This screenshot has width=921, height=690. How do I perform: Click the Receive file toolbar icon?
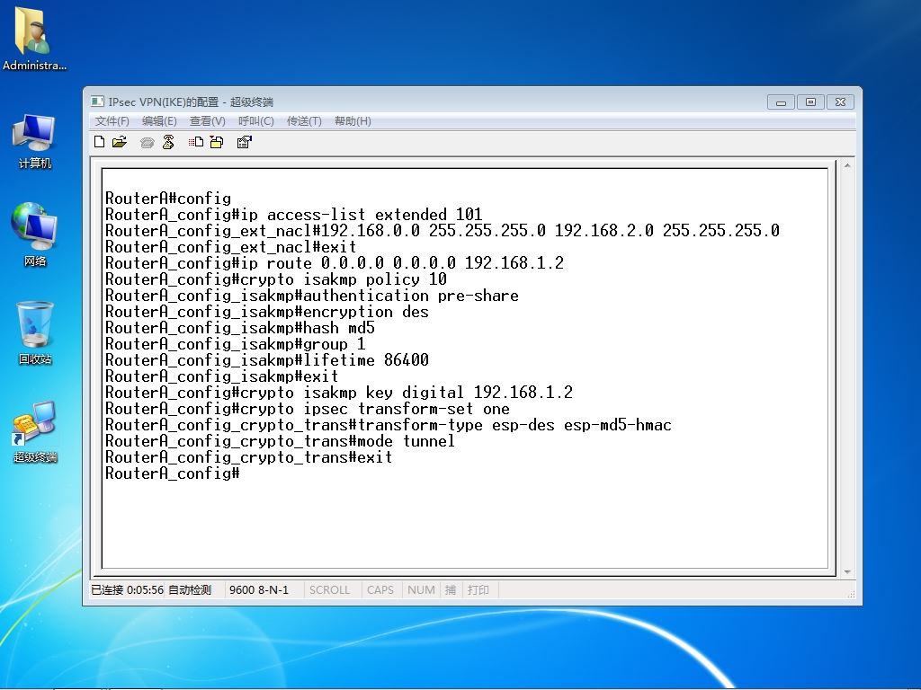tap(217, 142)
